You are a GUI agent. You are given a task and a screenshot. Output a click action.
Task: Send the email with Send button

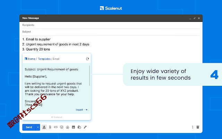(29, 127)
